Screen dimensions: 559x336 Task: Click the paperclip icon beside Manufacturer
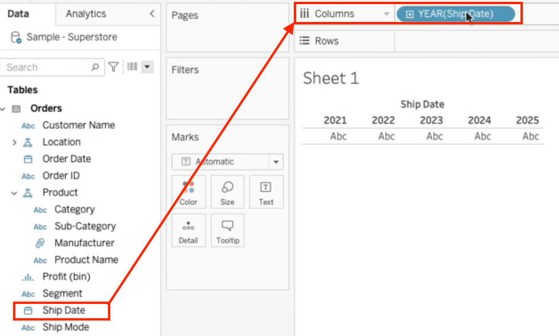pos(40,243)
